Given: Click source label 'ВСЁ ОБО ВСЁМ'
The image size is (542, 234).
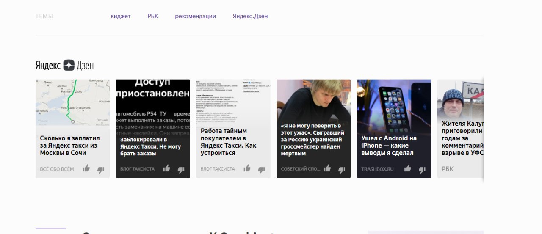Looking at the screenshot, I should pos(57,169).
